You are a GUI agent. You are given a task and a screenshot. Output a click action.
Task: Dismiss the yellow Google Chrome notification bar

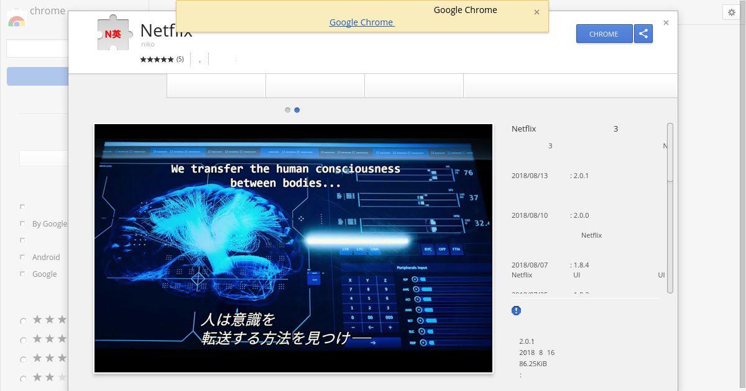click(536, 12)
